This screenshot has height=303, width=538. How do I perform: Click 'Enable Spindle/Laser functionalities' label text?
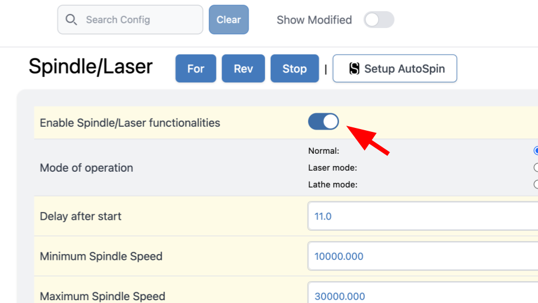[x=130, y=123]
